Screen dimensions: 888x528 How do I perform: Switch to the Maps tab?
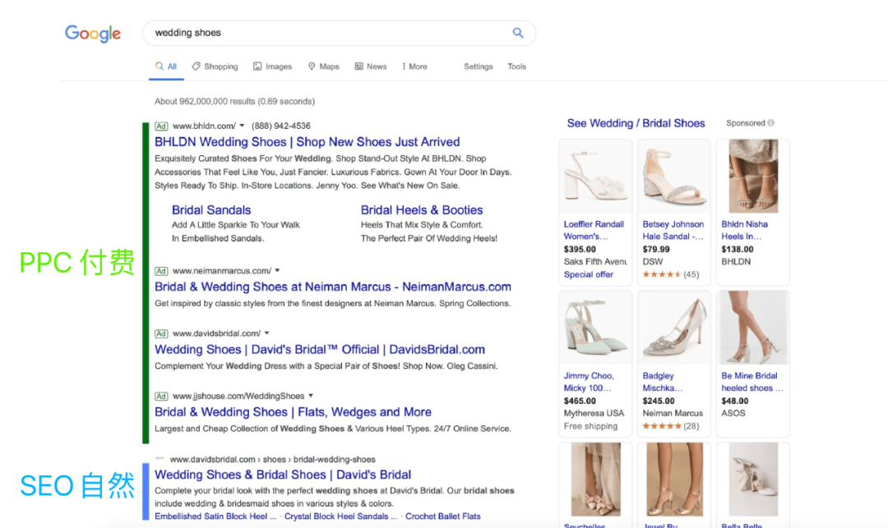pos(323,67)
